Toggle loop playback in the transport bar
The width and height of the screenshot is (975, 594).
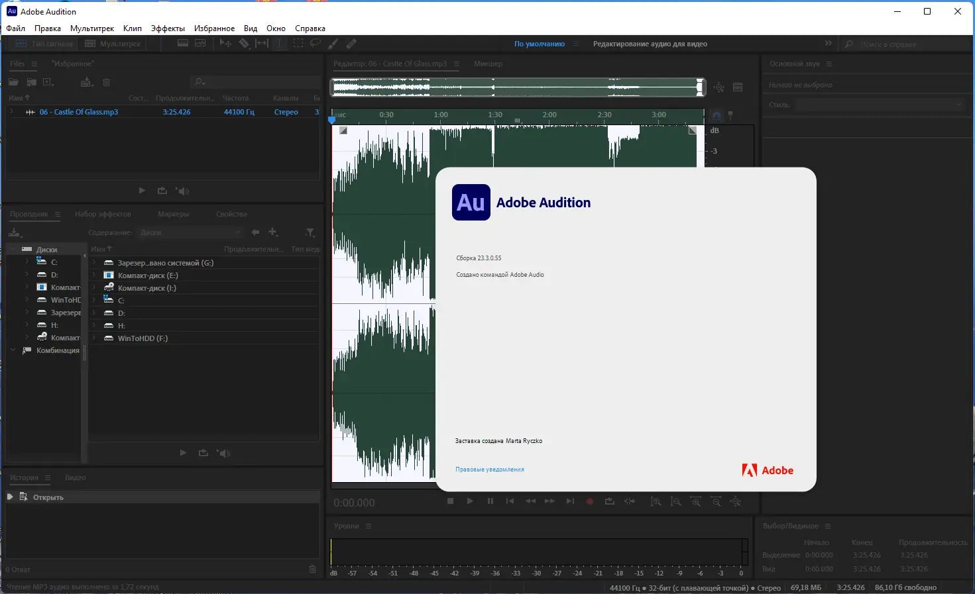(610, 501)
